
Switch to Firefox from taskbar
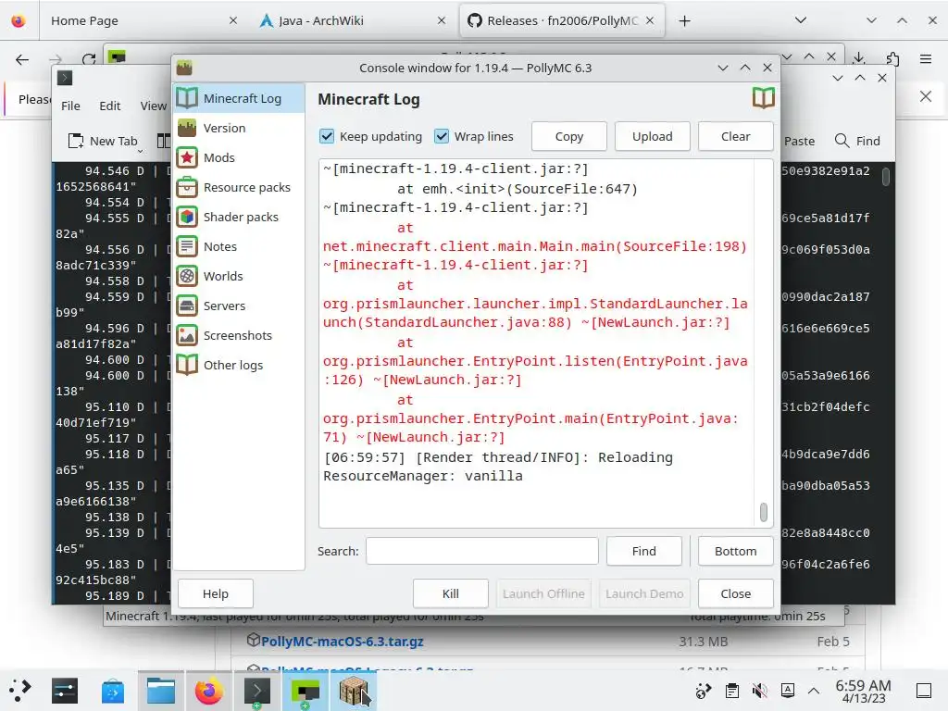208,691
